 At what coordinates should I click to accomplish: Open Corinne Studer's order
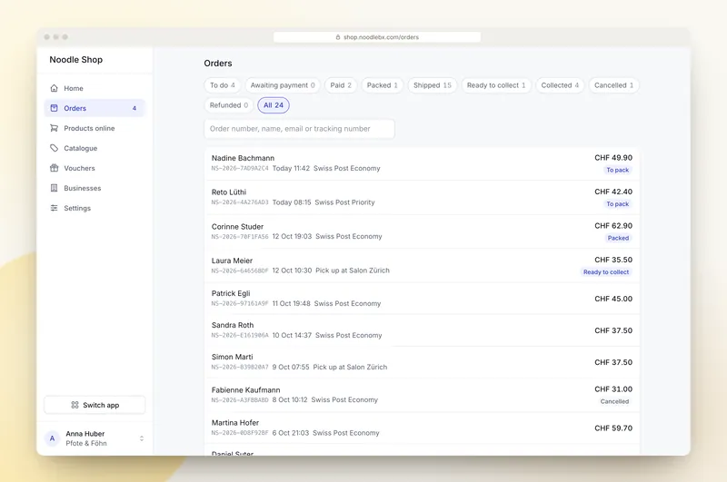tap(422, 231)
